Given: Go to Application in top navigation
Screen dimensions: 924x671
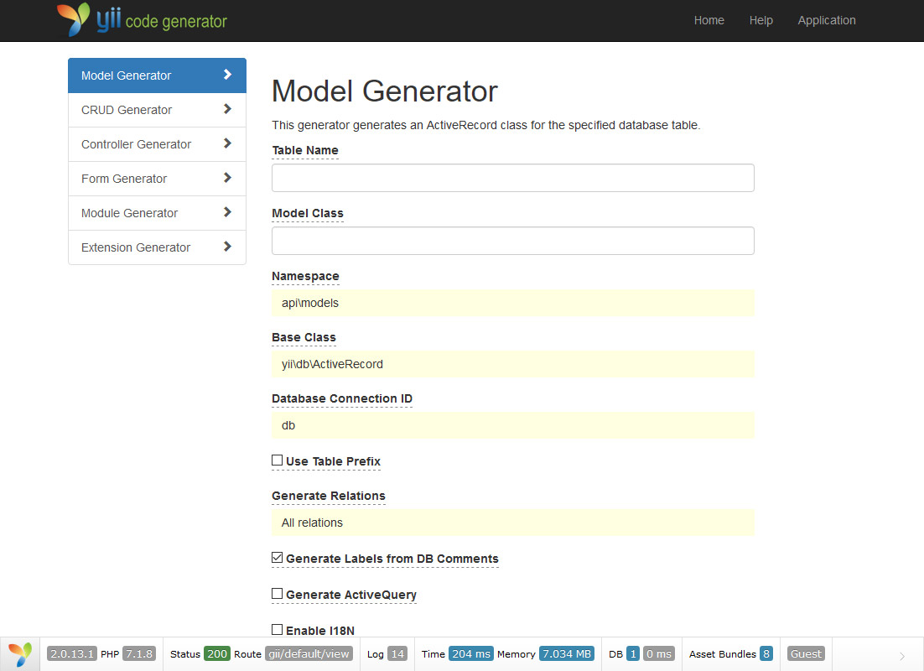Looking at the screenshot, I should pos(827,20).
